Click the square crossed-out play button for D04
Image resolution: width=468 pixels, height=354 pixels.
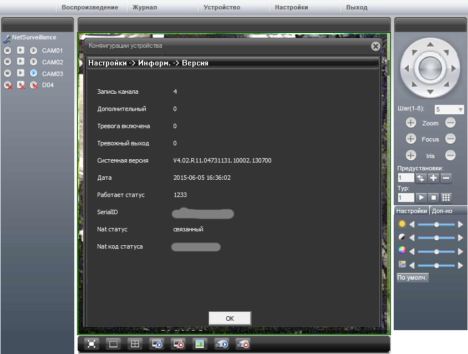[21, 85]
